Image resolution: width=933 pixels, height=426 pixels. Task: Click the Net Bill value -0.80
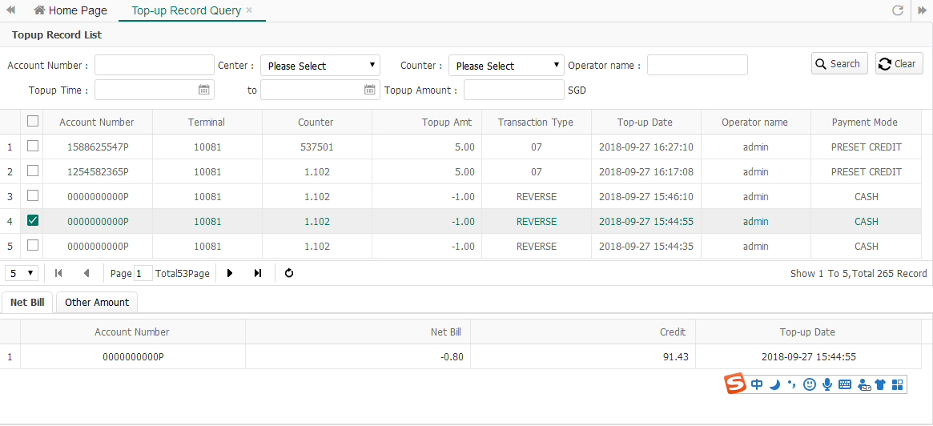click(451, 357)
